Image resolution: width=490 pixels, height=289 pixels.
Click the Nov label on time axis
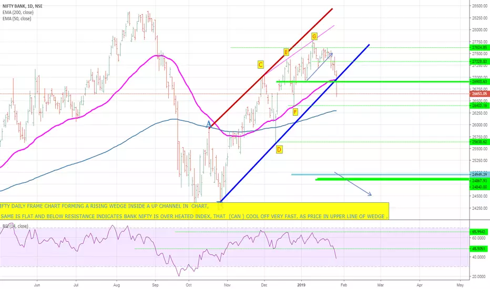pyautogui.click(x=227, y=285)
